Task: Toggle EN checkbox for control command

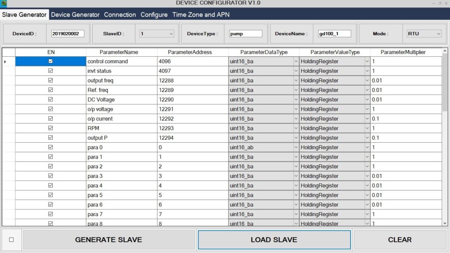Action: pyautogui.click(x=51, y=61)
